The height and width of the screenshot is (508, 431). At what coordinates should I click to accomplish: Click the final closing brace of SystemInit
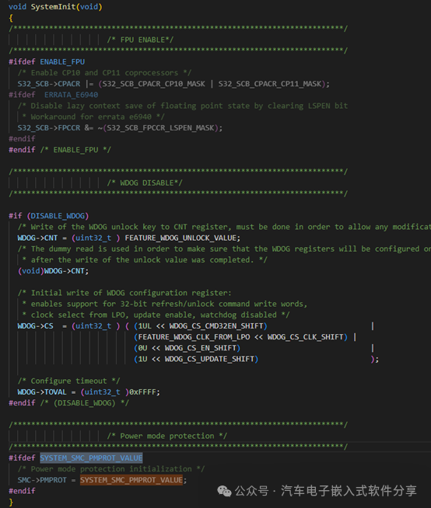point(11,502)
